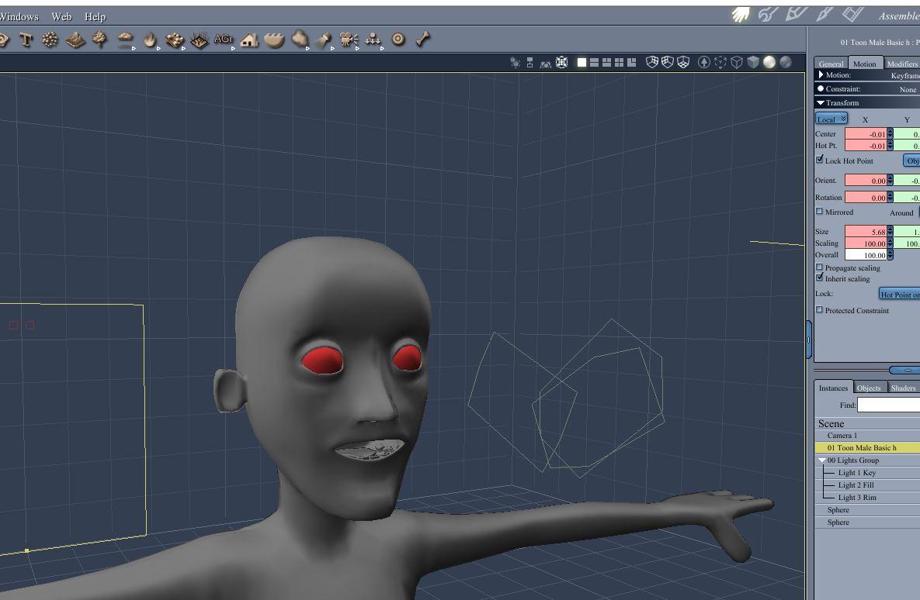Select 01 Toon Male Basic h item
Image resolution: width=920 pixels, height=600 pixels.
[867, 447]
